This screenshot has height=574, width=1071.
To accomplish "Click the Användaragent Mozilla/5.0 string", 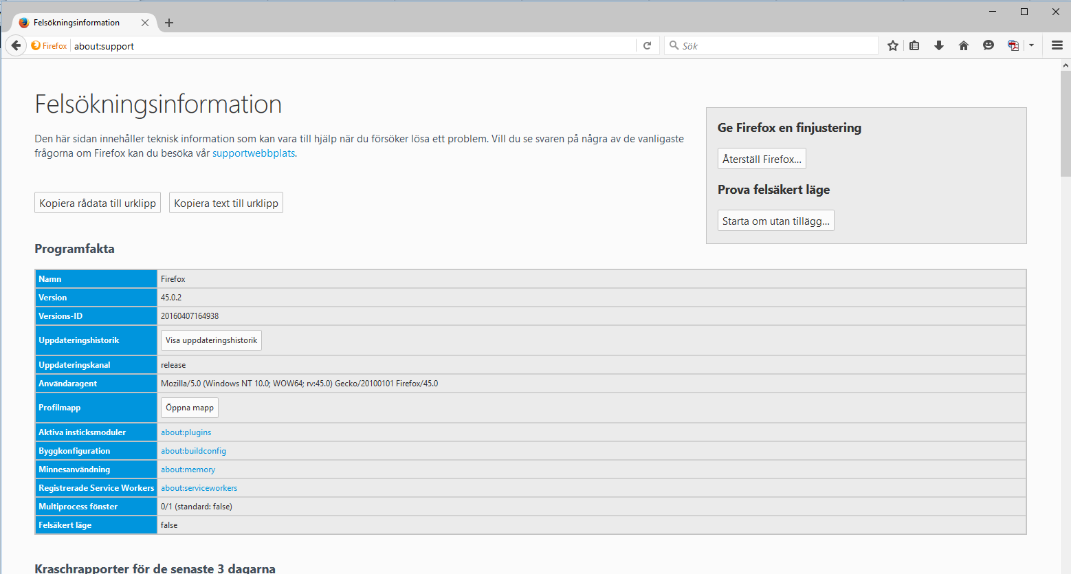I will tap(300, 384).
